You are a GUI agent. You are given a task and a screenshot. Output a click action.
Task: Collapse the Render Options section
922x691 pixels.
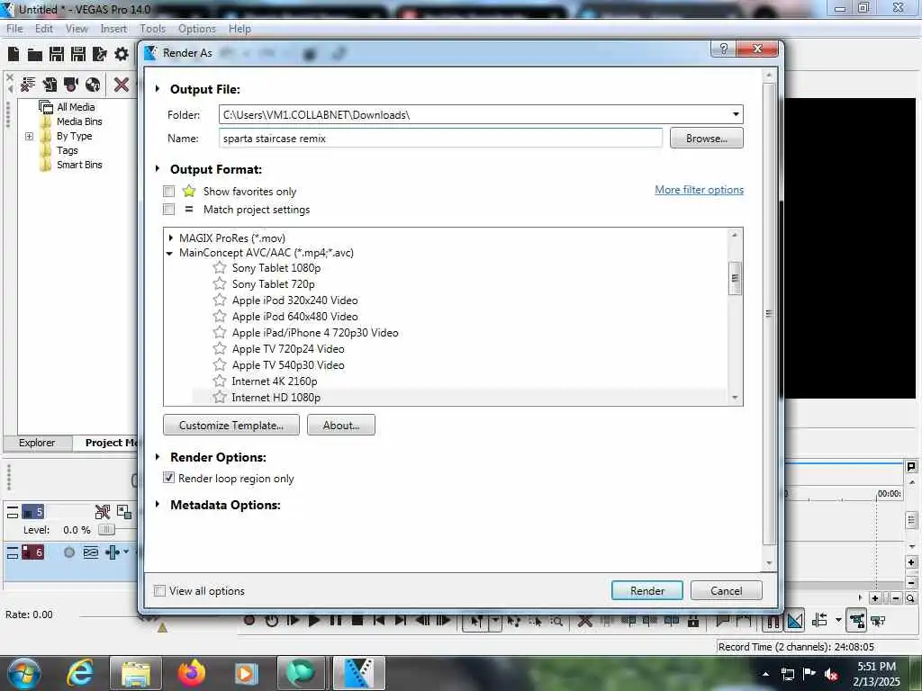(157, 456)
